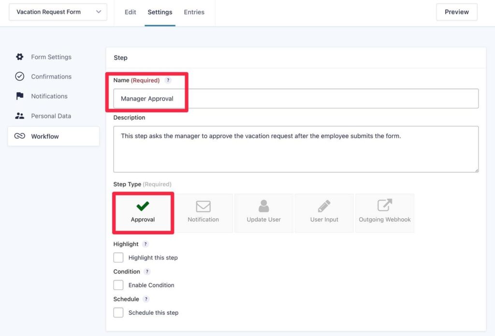Image resolution: width=495 pixels, height=336 pixels.
Task: Pick the User Input pencil step type
Action: click(324, 212)
